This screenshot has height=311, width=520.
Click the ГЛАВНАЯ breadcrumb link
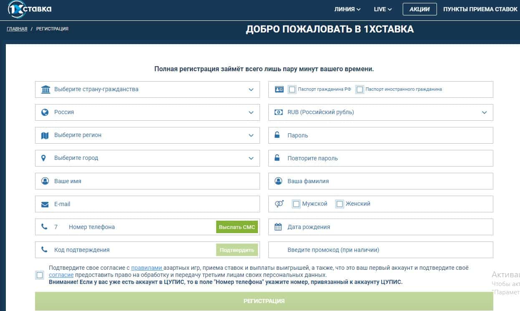(17, 29)
